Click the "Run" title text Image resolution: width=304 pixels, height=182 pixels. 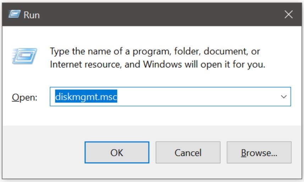click(x=32, y=15)
